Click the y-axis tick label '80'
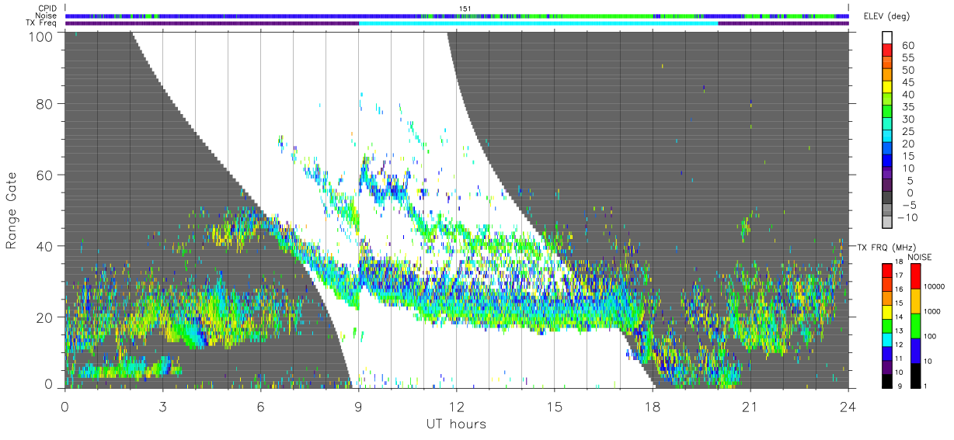This screenshot has height=440, width=954. [x=45, y=103]
